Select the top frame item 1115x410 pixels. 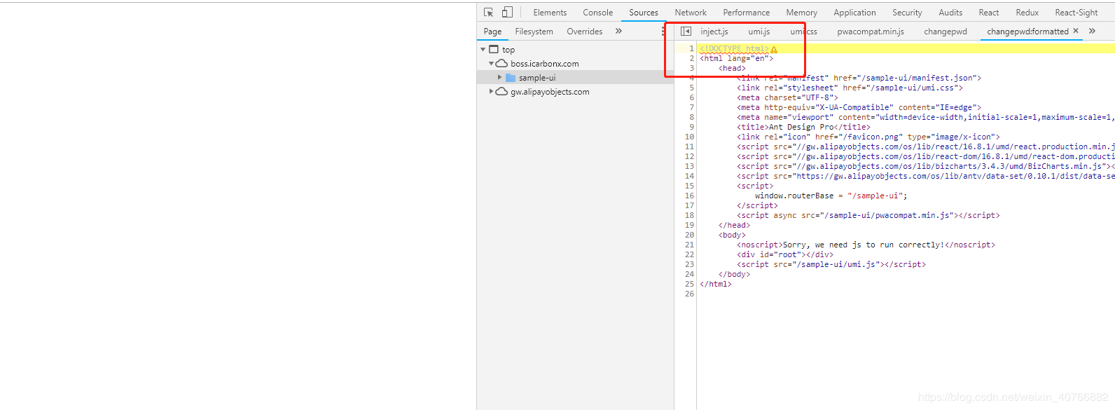[508, 50]
